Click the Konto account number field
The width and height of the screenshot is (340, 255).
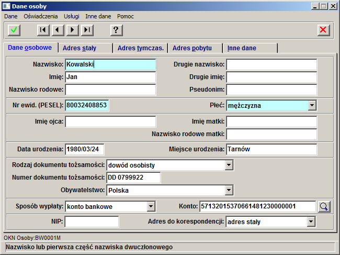tap(257, 206)
